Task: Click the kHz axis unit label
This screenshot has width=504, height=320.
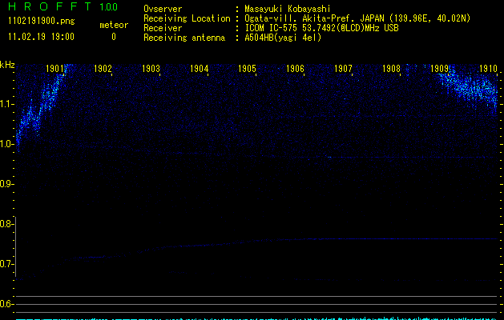Action: point(7,65)
